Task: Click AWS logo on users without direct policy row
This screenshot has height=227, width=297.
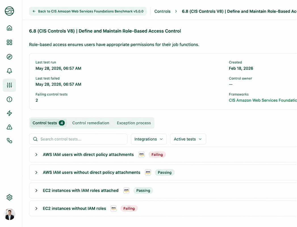Action: (x=148, y=173)
